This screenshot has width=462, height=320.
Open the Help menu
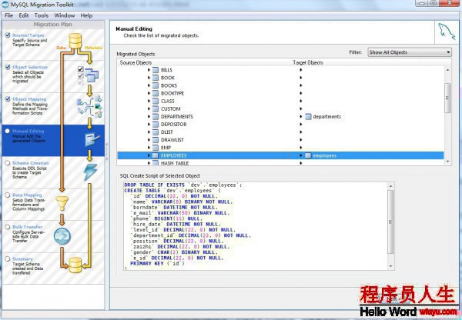pyautogui.click(x=86, y=15)
